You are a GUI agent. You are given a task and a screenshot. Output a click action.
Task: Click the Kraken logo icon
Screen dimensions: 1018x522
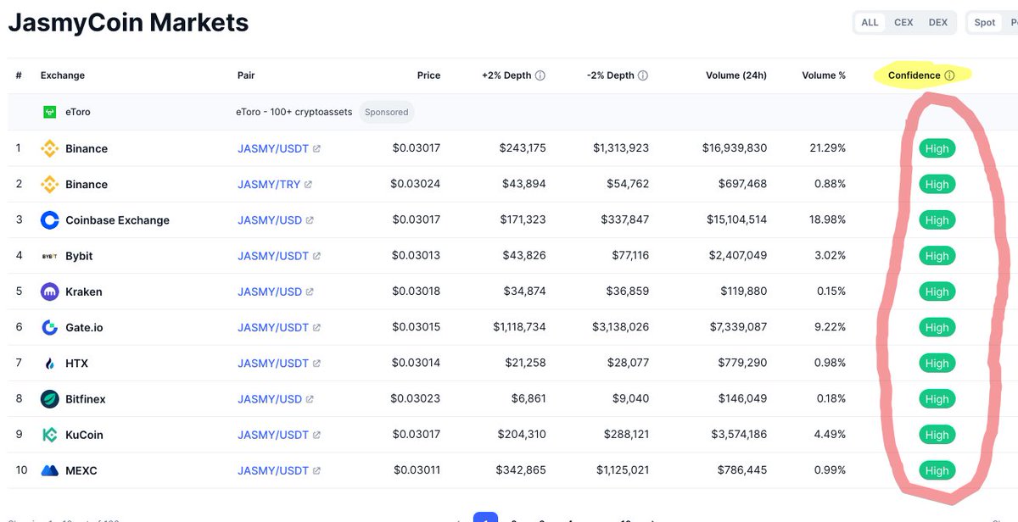tap(50, 292)
